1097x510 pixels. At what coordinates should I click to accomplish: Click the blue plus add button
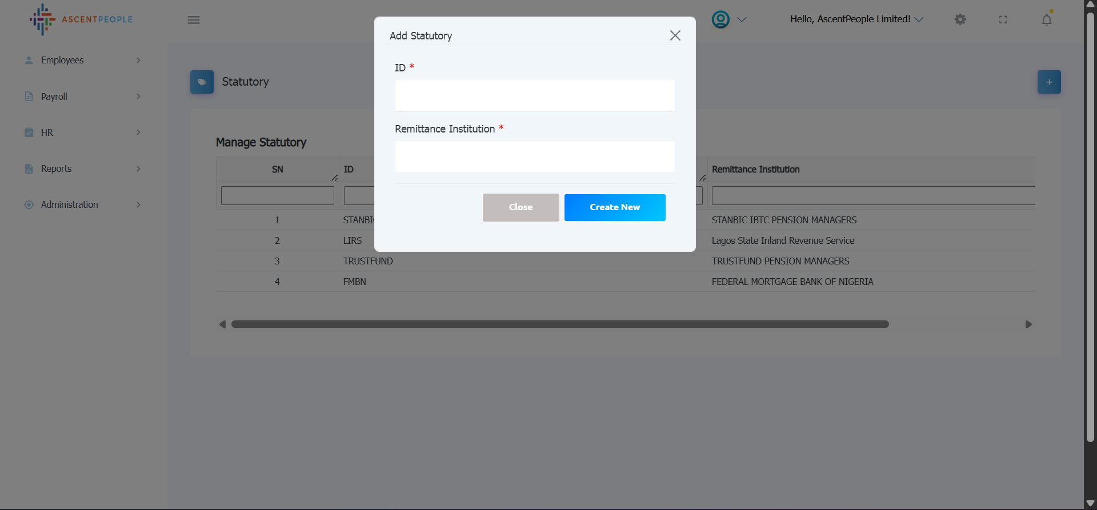(1048, 82)
